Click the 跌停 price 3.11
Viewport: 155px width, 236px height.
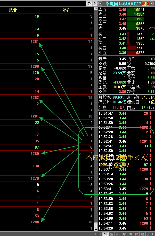tap(151, 92)
